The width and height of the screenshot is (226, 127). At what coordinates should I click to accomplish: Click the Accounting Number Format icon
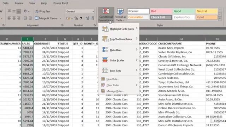pyautogui.click(x=68, y=18)
